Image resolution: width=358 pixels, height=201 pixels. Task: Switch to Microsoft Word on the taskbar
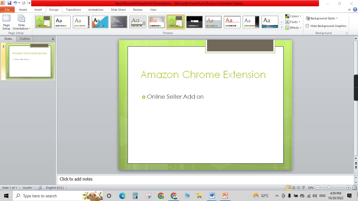click(x=212, y=196)
